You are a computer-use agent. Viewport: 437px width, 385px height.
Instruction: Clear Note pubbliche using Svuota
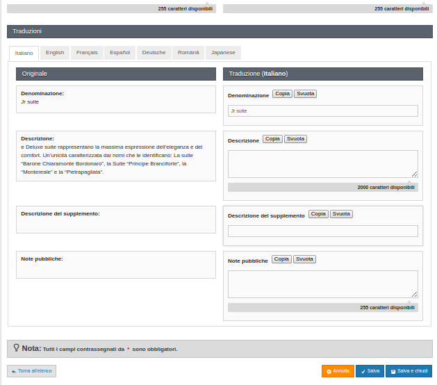(x=304, y=259)
